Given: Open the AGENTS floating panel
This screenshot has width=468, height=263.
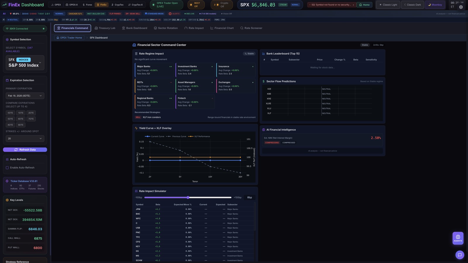Looking at the screenshot, I should click(458, 238).
